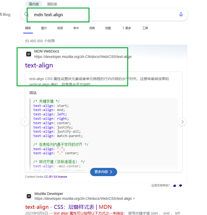Go to next carousel slide arrow

182,122
